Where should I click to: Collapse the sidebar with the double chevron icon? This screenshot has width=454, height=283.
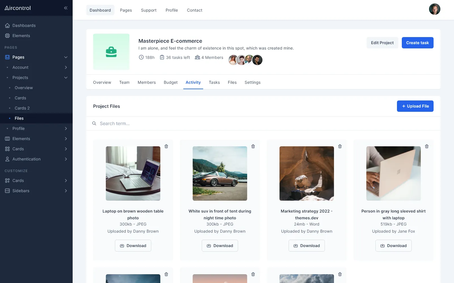click(x=66, y=8)
